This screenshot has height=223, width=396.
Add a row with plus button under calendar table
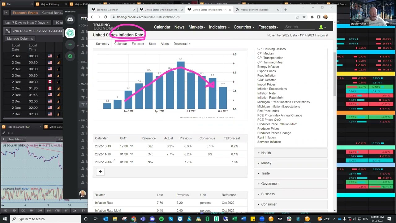[x=100, y=172]
